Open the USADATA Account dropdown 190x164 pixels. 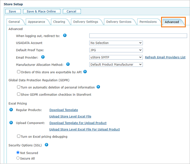(x=116, y=43)
